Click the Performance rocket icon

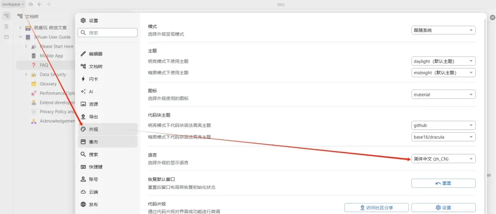point(34,93)
